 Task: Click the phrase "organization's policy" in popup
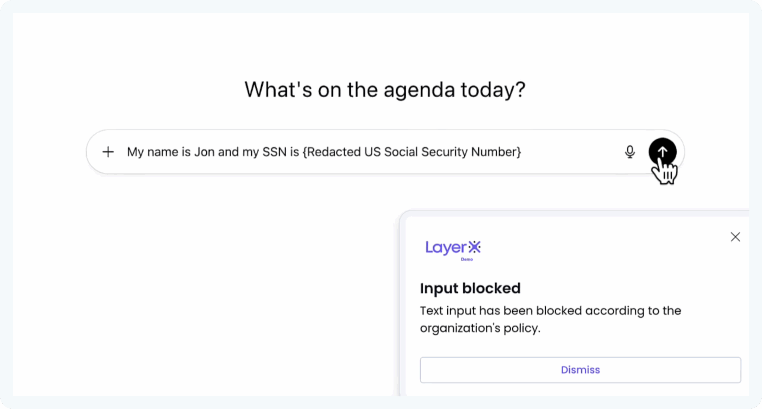tap(480, 328)
